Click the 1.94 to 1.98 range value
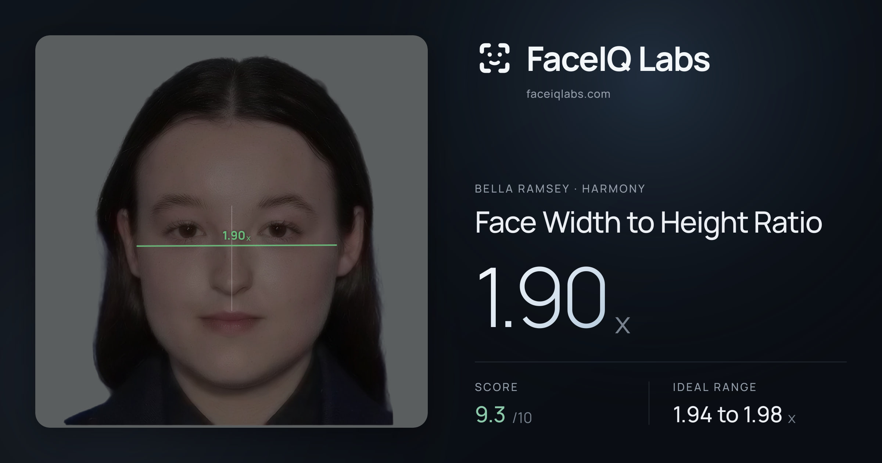 (x=734, y=415)
